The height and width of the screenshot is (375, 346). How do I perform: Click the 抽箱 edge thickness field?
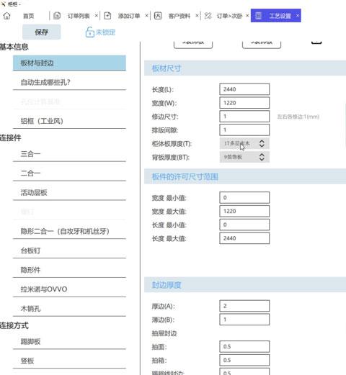(244, 360)
